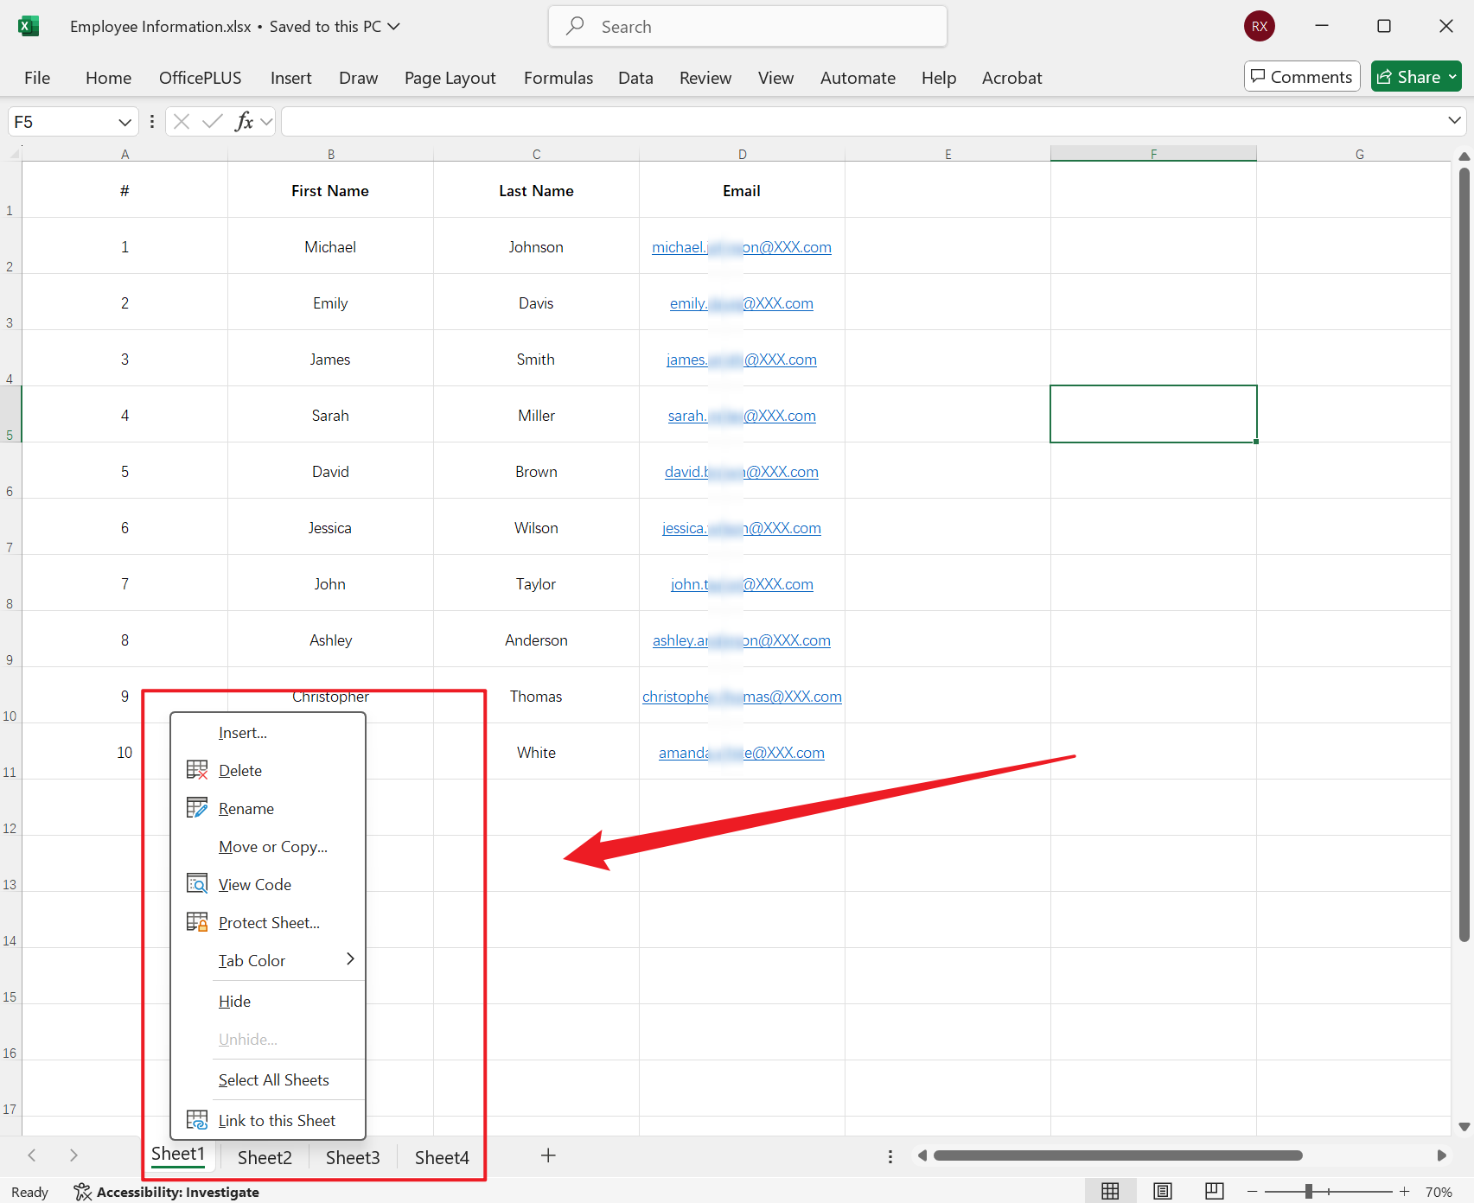Image resolution: width=1474 pixels, height=1203 pixels.
Task: Open the Comments pane
Action: click(x=1301, y=76)
